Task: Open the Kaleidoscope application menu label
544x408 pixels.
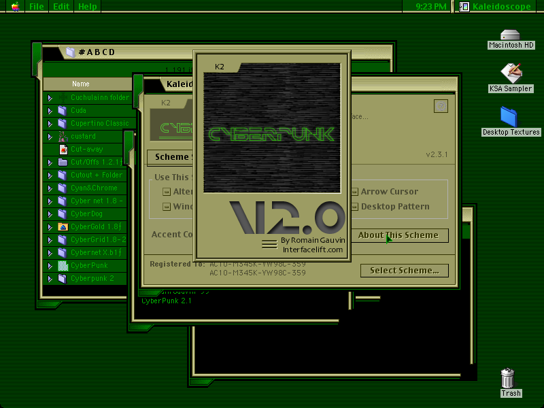Action: (501, 7)
